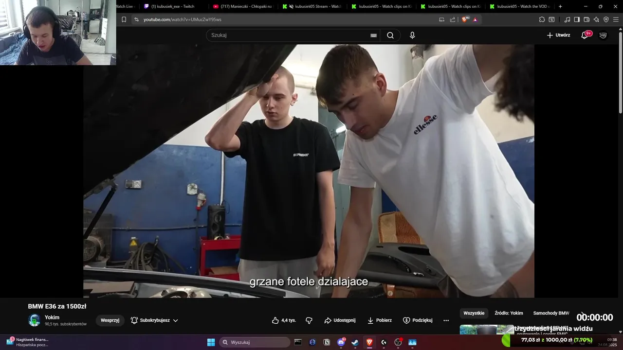Click the address bar URL field
Viewport: 623px width, 350px height.
[287, 19]
